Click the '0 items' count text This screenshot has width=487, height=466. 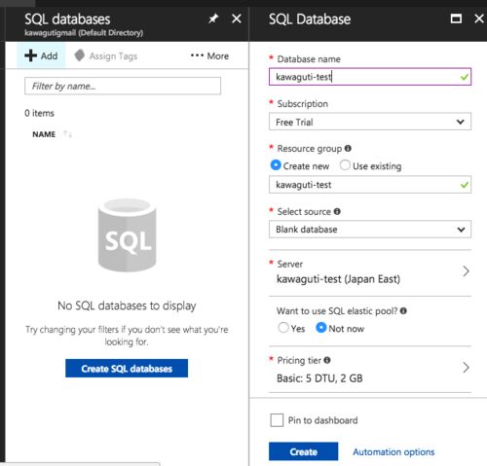[39, 113]
